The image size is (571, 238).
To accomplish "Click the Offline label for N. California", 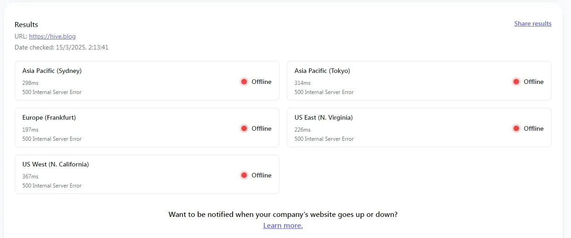I will [262, 175].
